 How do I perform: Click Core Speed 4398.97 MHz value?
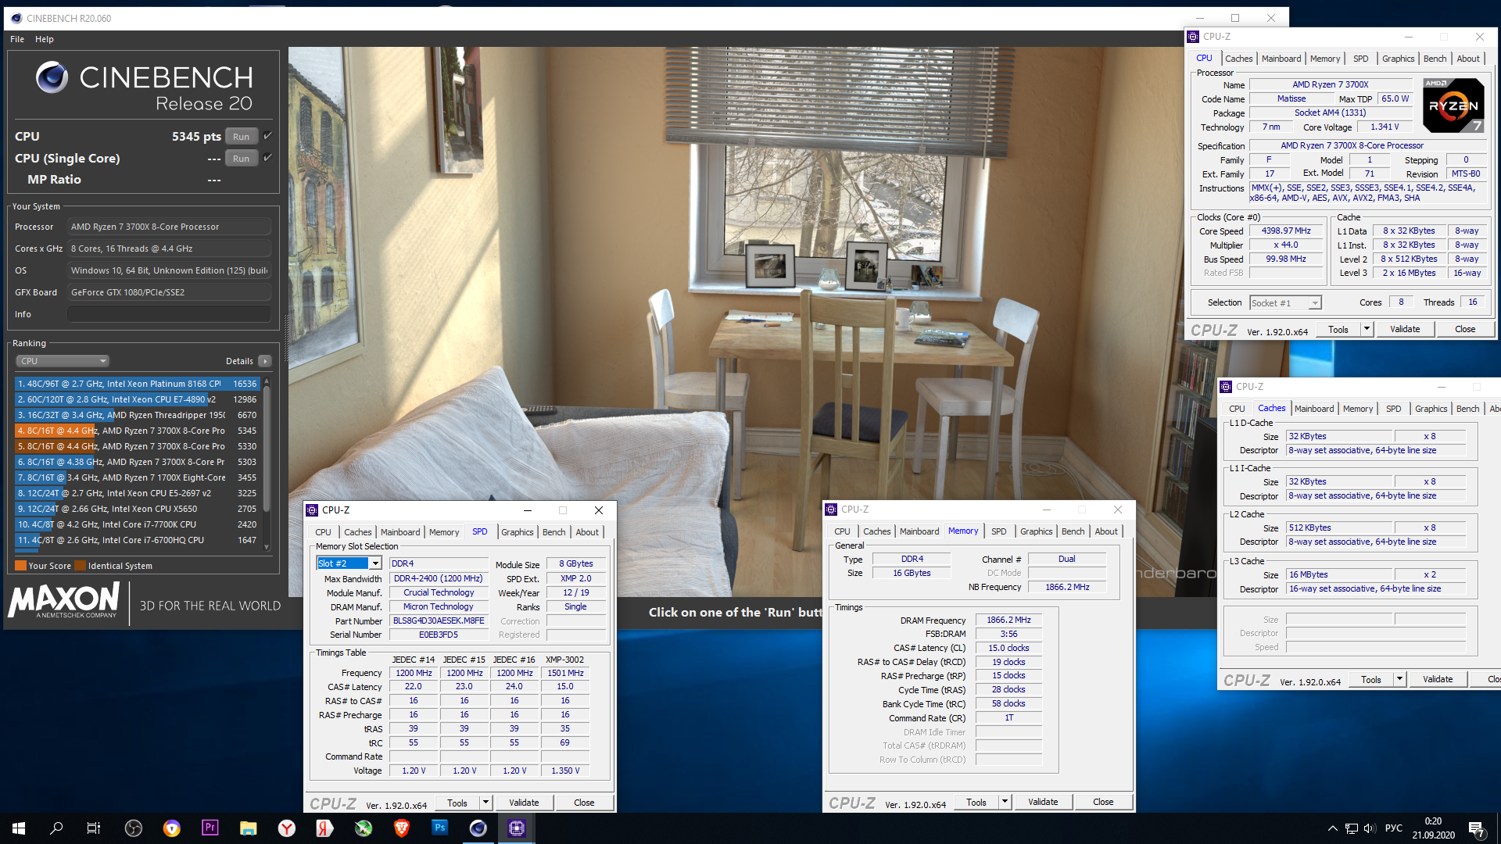(x=1286, y=231)
